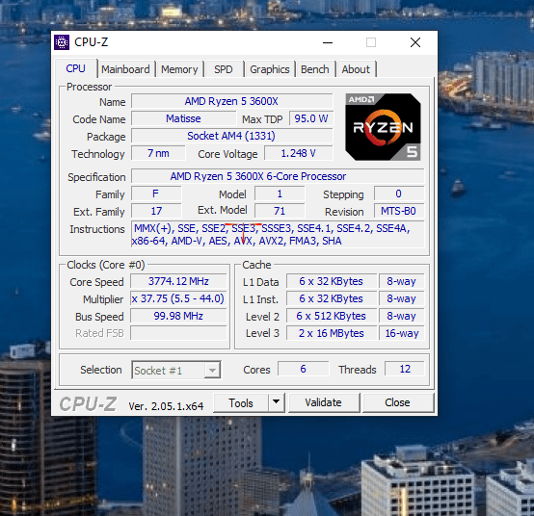Click the CPU-Z application icon in title bar
The height and width of the screenshot is (516, 534).
click(x=62, y=42)
